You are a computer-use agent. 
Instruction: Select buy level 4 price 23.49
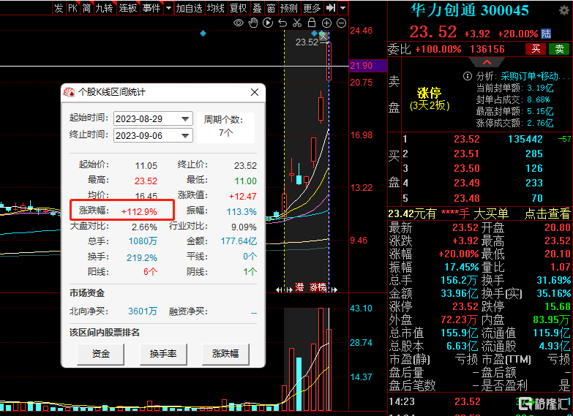(x=467, y=183)
